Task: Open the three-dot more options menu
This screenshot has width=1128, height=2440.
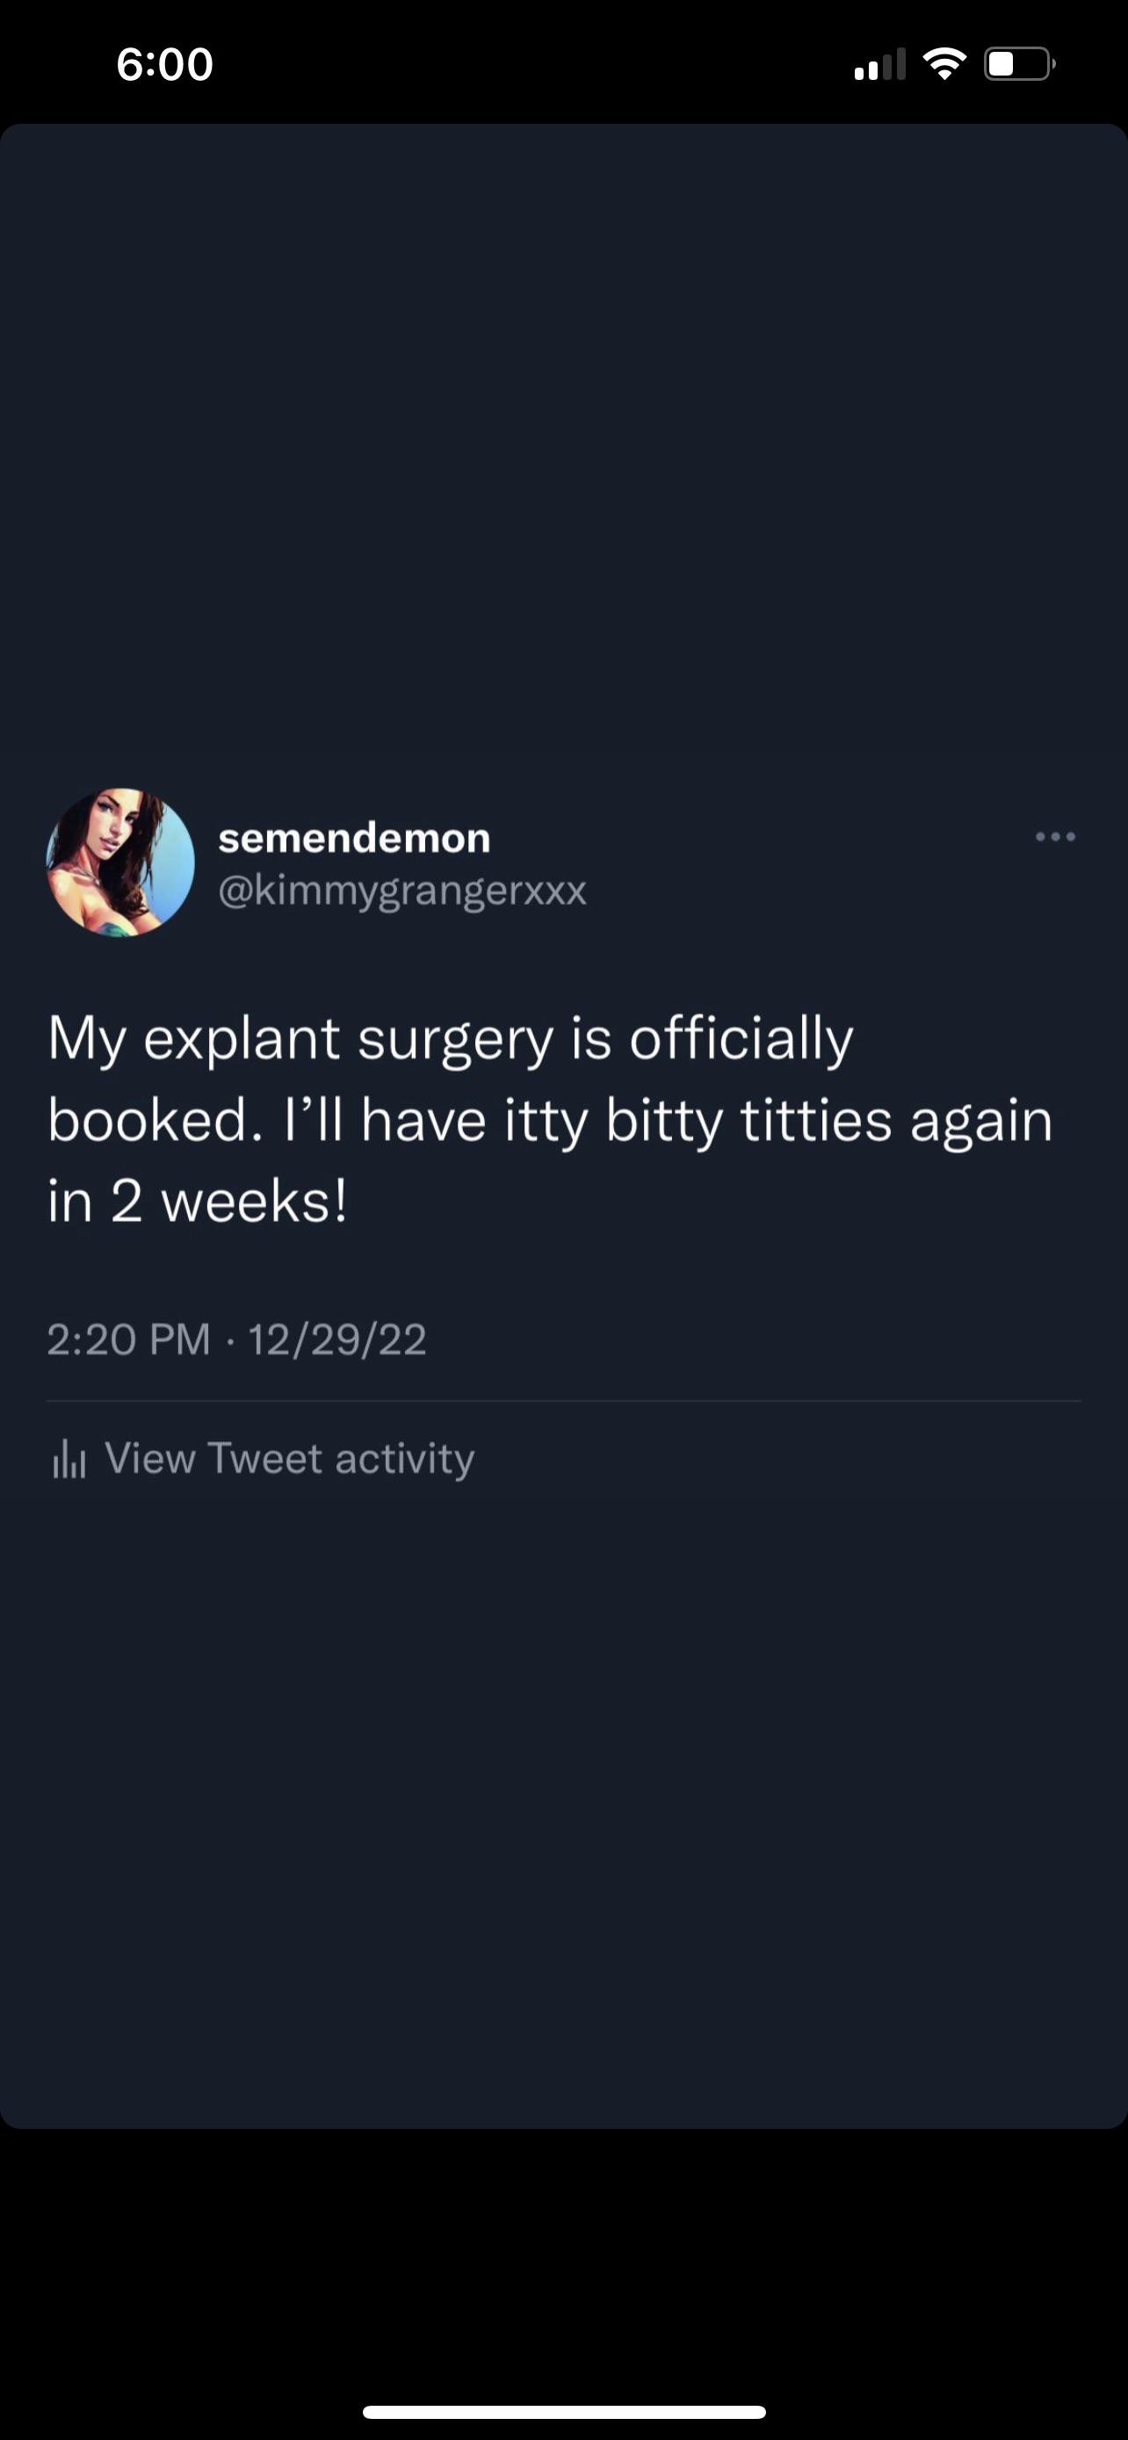Action: (1055, 836)
